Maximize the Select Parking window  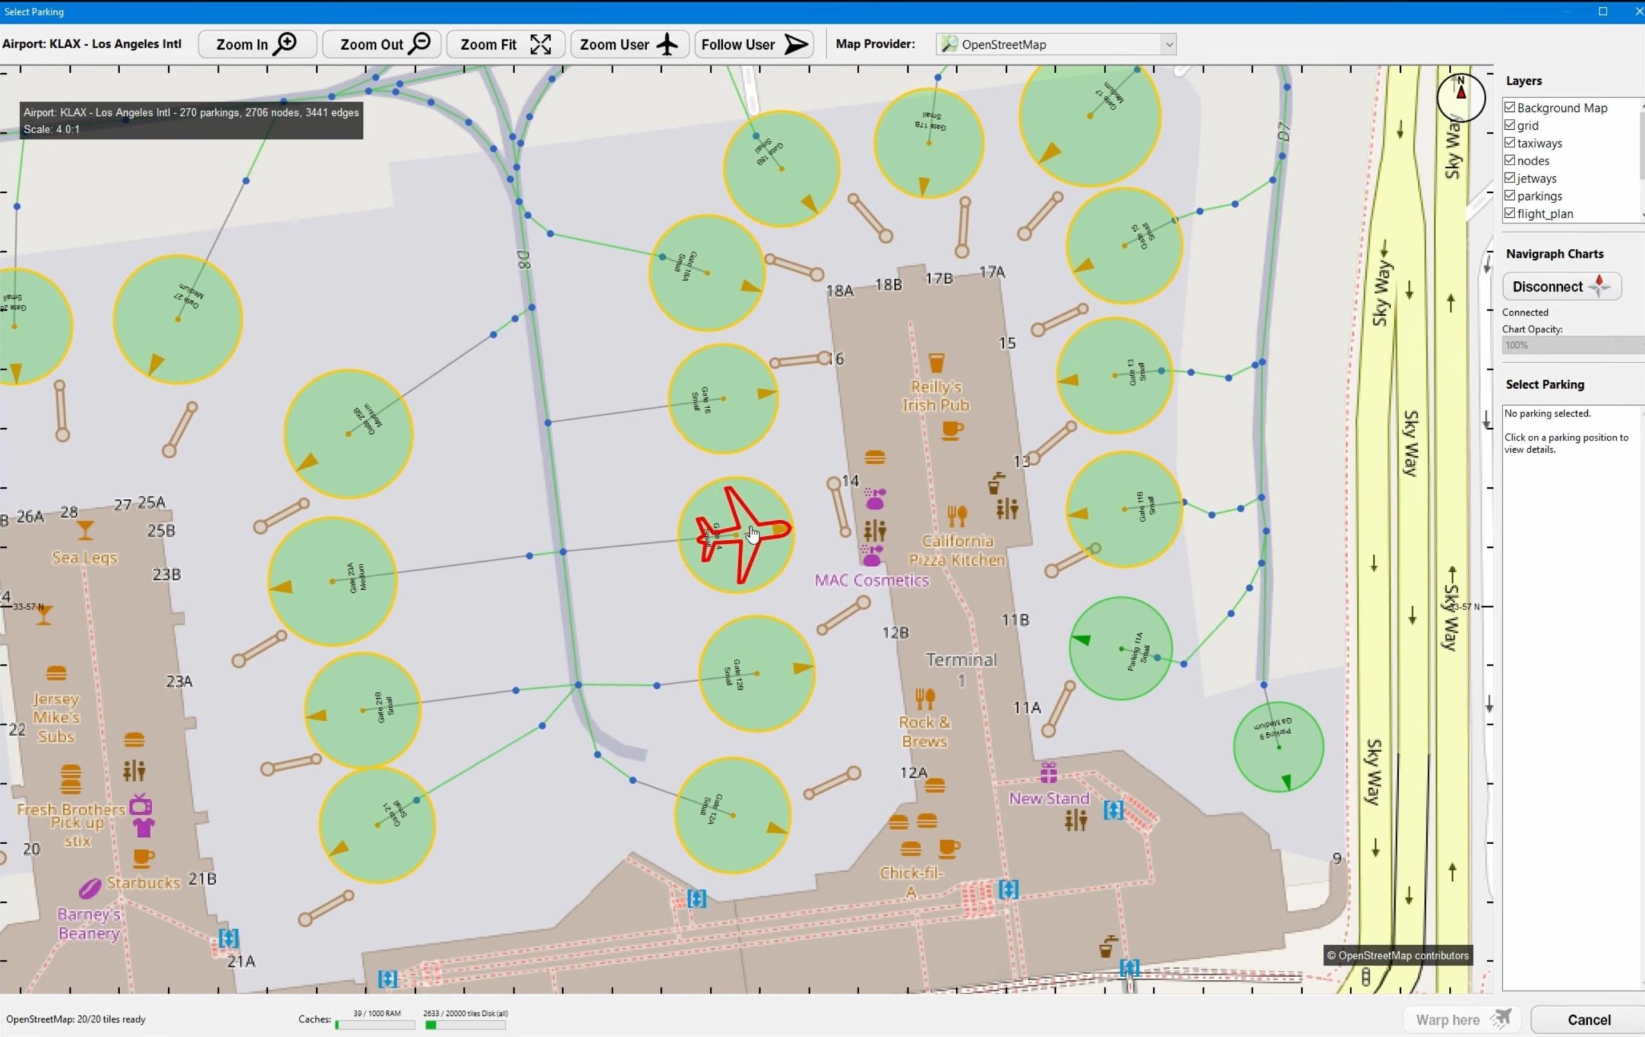(1603, 11)
